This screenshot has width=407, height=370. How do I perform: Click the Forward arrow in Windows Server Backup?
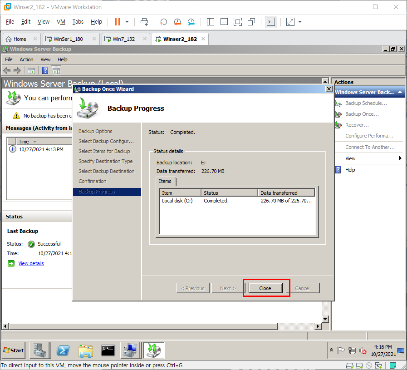click(x=17, y=70)
